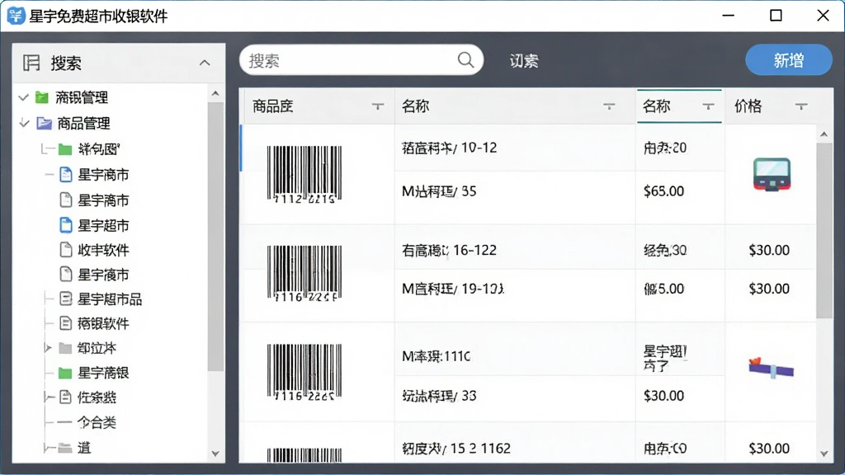
Task: Click the item cell ending / 33
Action: [515, 398]
